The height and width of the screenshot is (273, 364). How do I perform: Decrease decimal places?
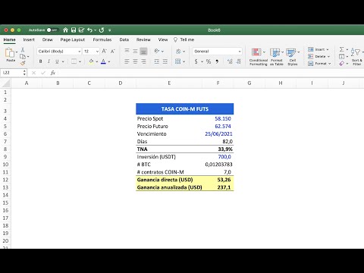[239, 61]
